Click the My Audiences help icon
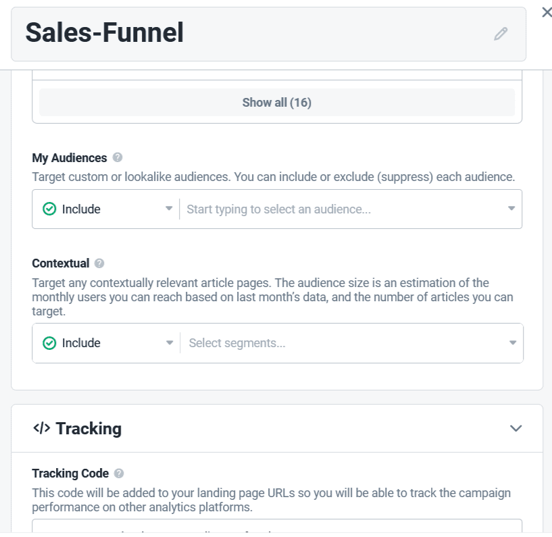The width and height of the screenshot is (552, 537). point(118,157)
